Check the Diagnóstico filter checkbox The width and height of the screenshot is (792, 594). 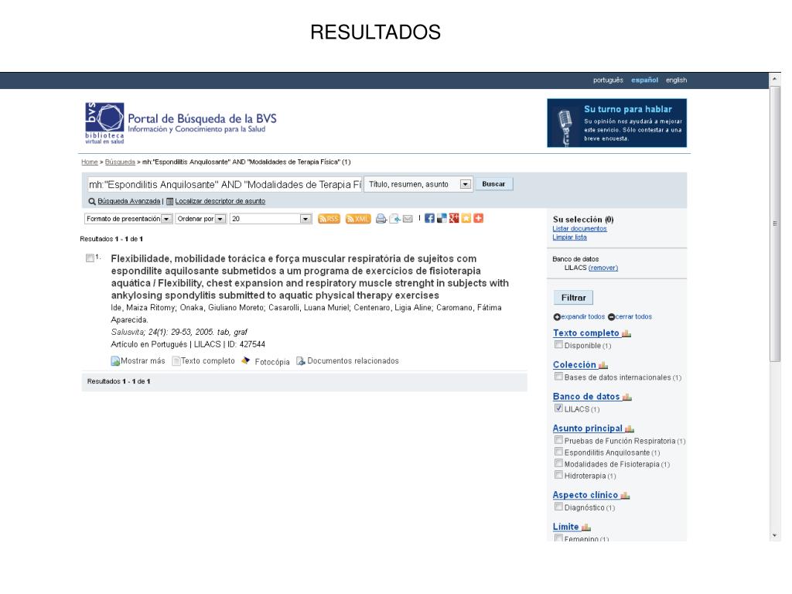click(x=558, y=507)
